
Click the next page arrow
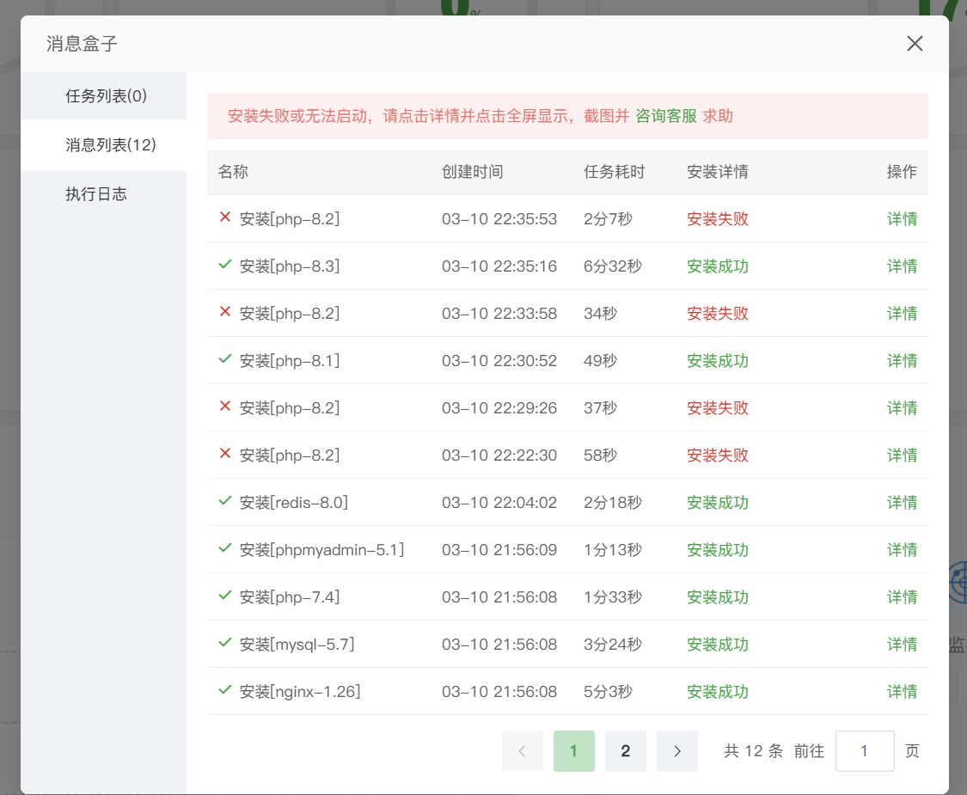(x=677, y=750)
